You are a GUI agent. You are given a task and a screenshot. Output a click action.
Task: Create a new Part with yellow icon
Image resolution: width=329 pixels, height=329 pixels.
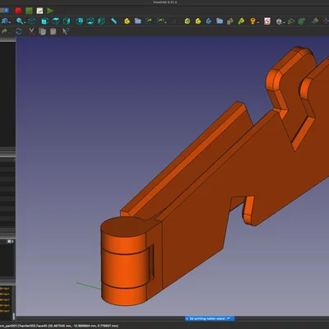coord(127,21)
